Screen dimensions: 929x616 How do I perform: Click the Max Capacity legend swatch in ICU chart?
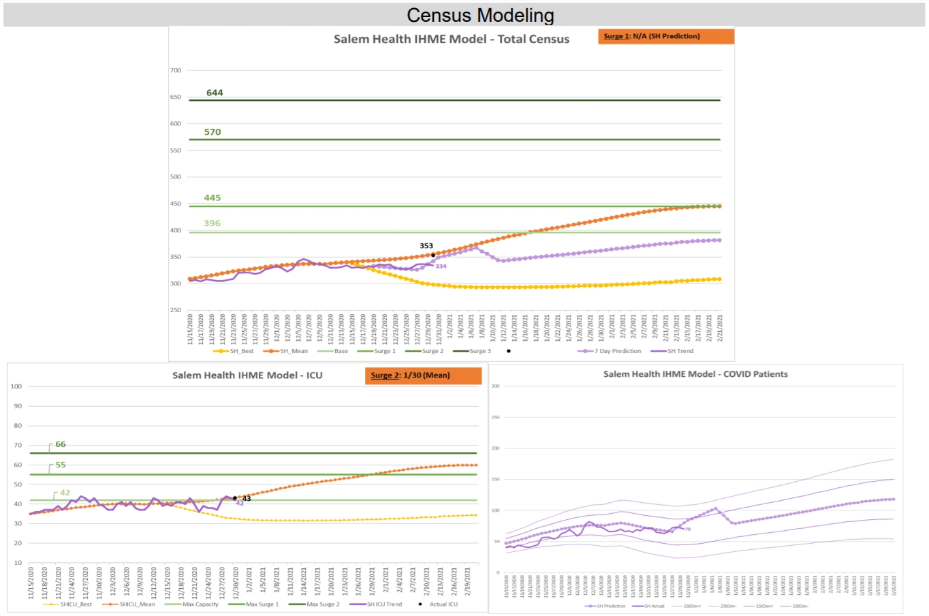(x=172, y=604)
